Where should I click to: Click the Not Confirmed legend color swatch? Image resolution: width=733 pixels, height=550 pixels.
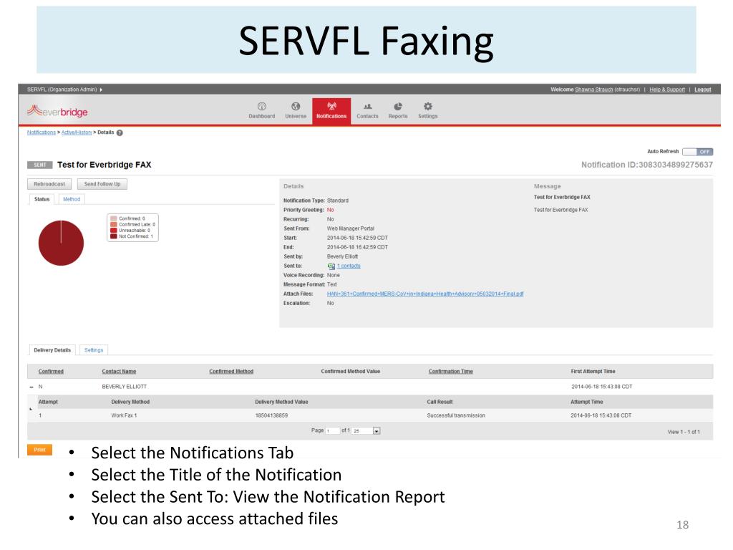114,236
